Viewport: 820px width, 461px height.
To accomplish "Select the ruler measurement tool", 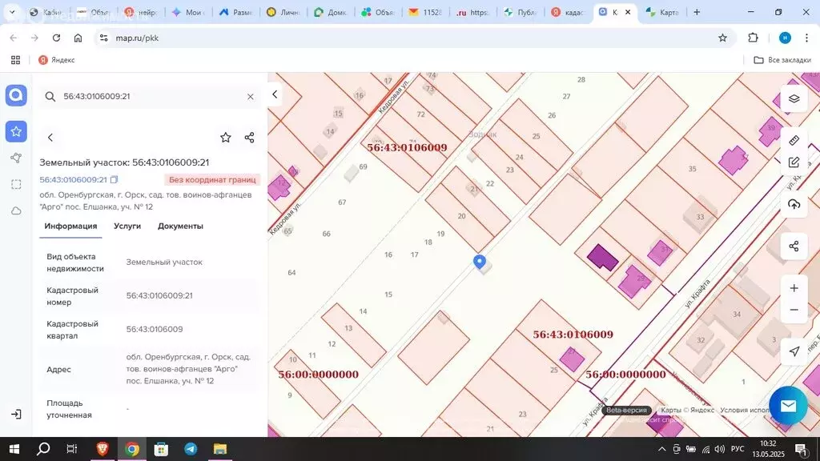I will coord(794,140).
